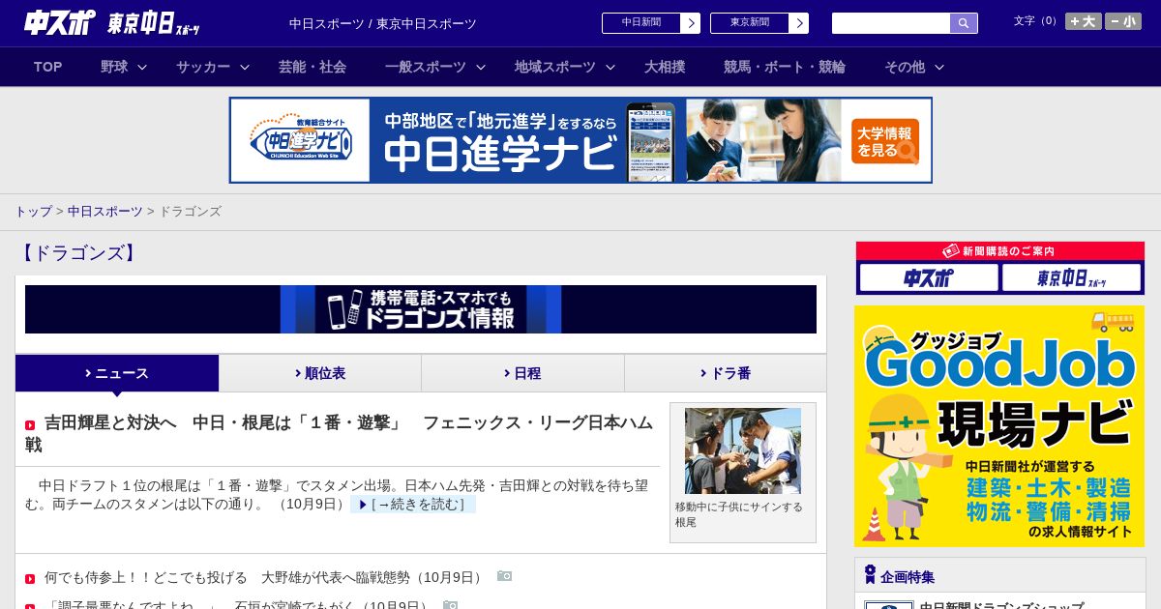The height and width of the screenshot is (609, 1161).
Task: Select the 日程 tab
Action: [522, 373]
